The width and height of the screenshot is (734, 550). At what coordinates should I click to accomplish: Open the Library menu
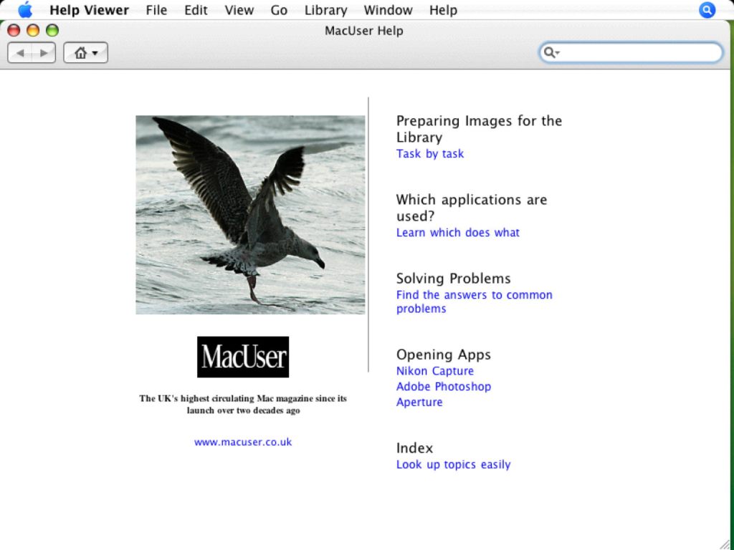pyautogui.click(x=325, y=10)
